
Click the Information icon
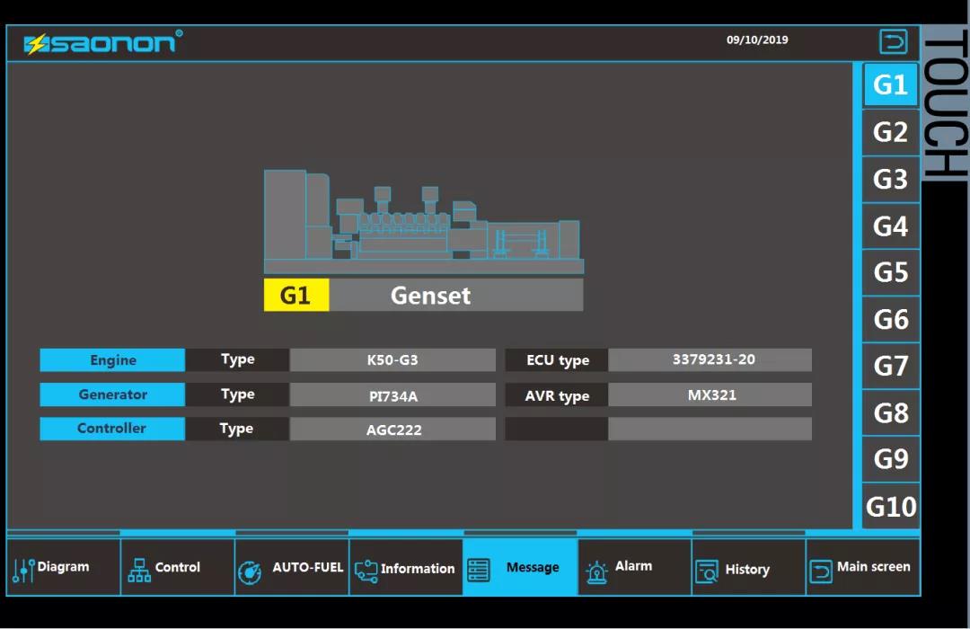coord(366,570)
